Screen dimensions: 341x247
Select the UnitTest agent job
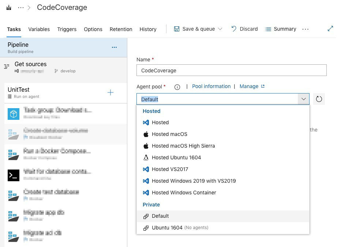click(x=66, y=93)
